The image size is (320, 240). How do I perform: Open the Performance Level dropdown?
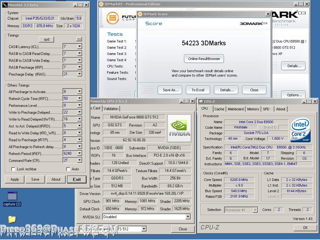[x=80, y=105]
